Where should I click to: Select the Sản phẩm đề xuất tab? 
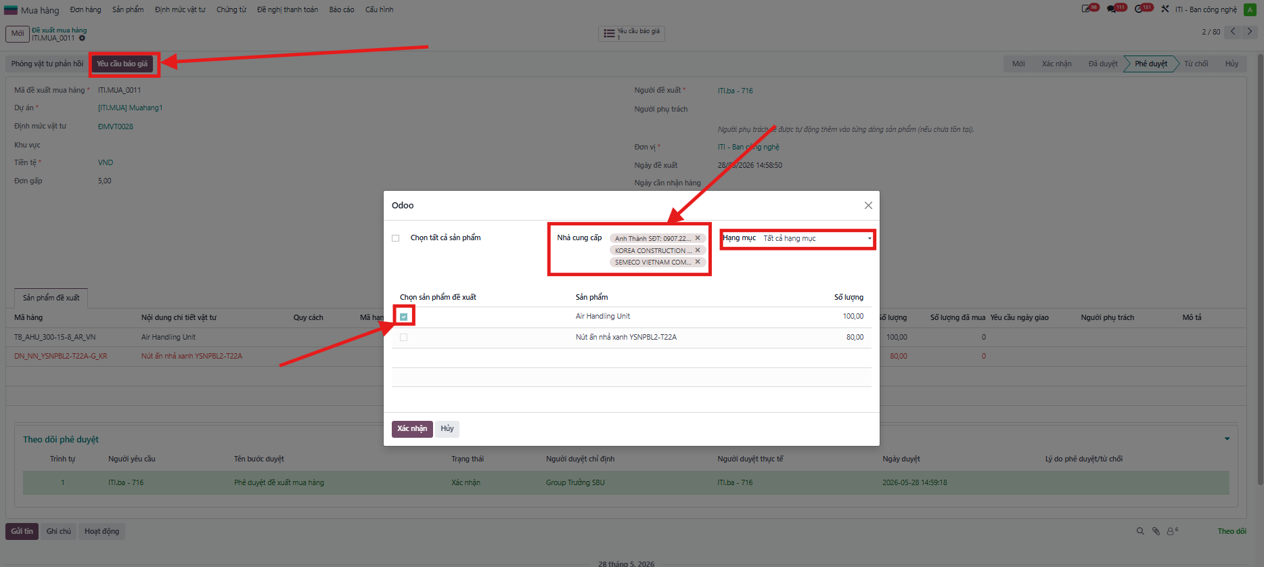tap(51, 298)
